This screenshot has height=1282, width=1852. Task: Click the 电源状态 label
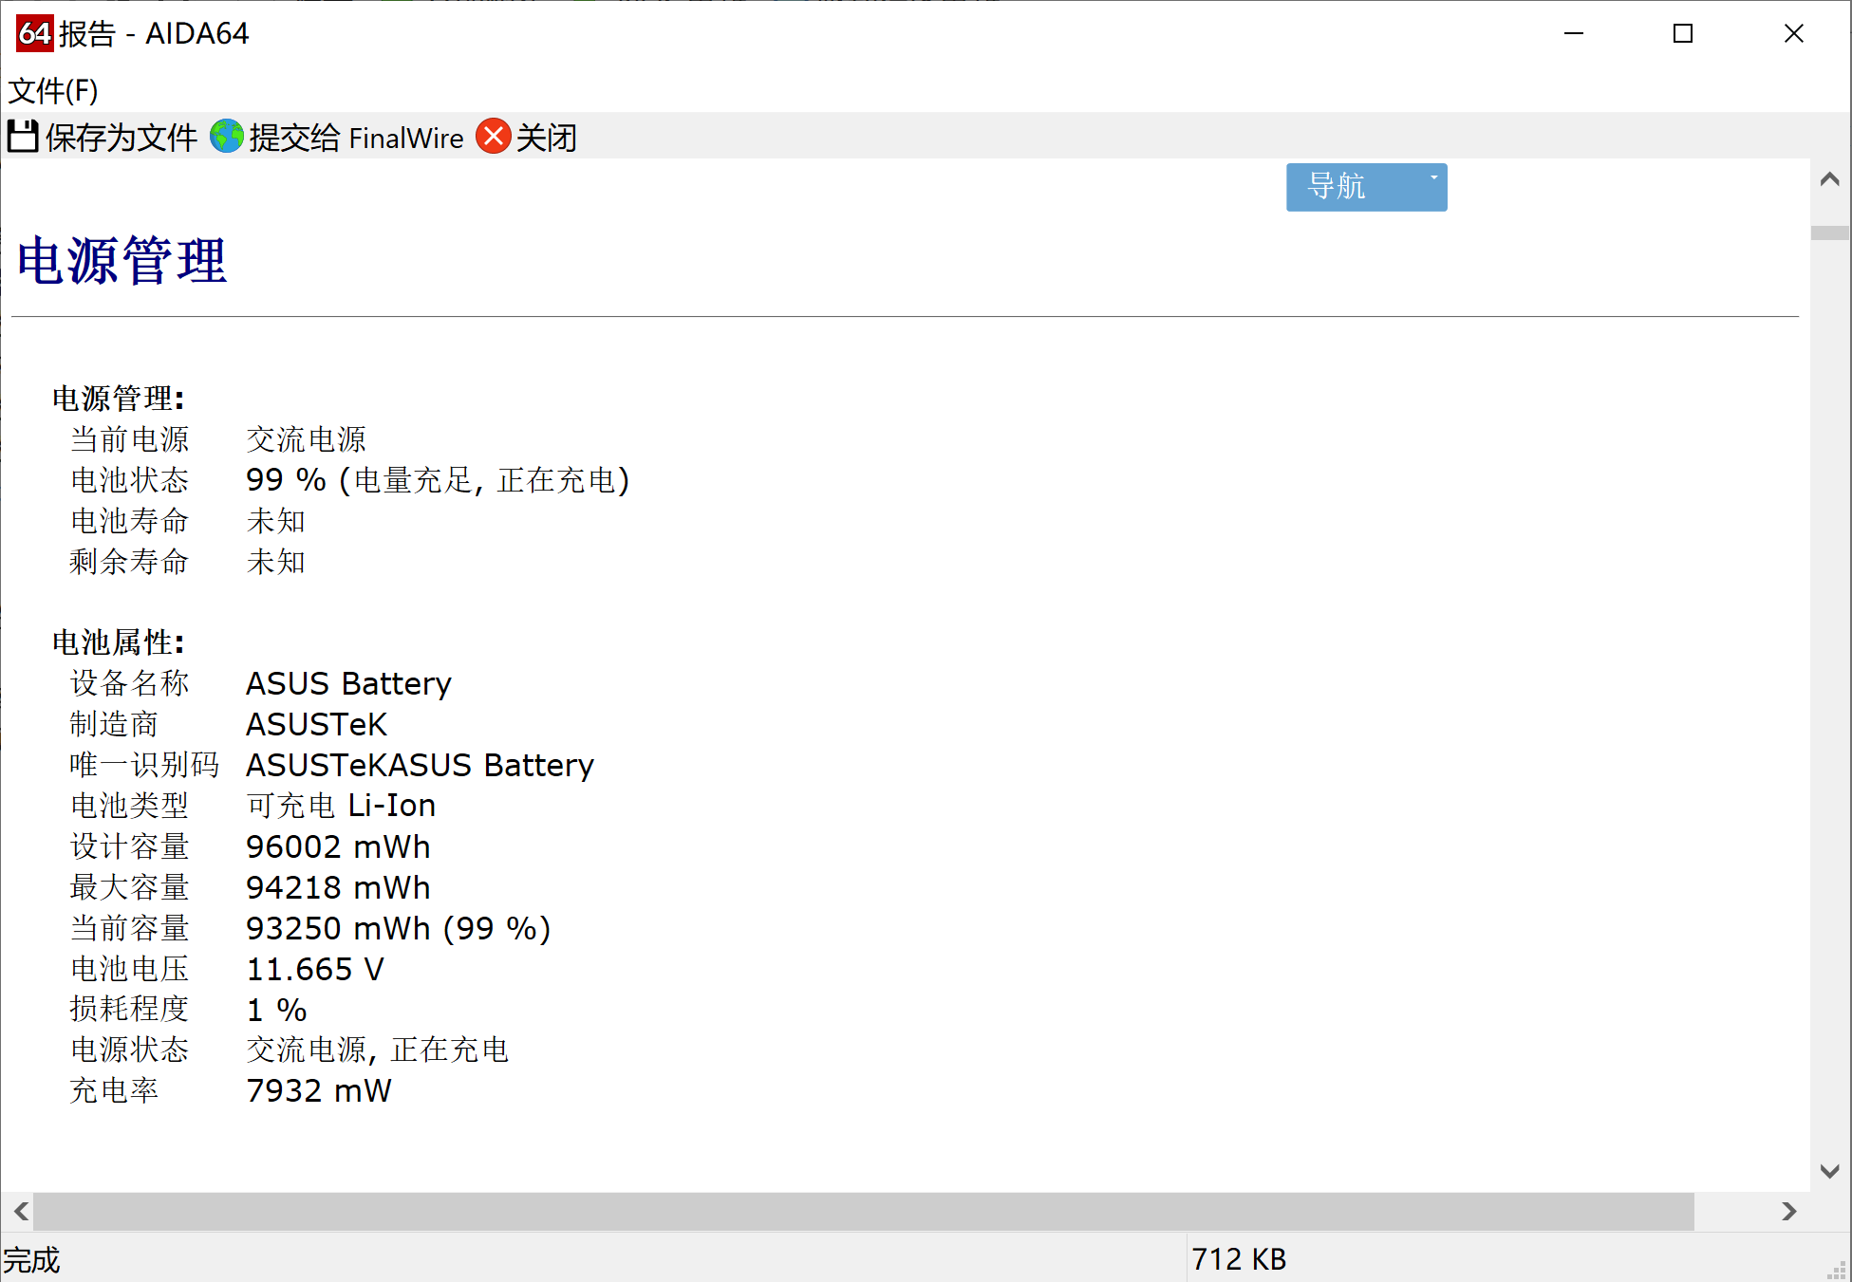pyautogui.click(x=130, y=1050)
